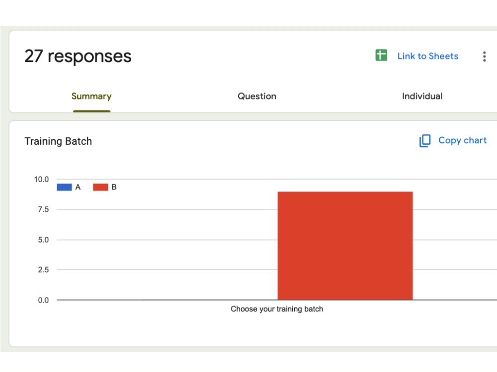Screen dimensions: 497x372
Task: Click the red B legend swatch
Action: 100,187
